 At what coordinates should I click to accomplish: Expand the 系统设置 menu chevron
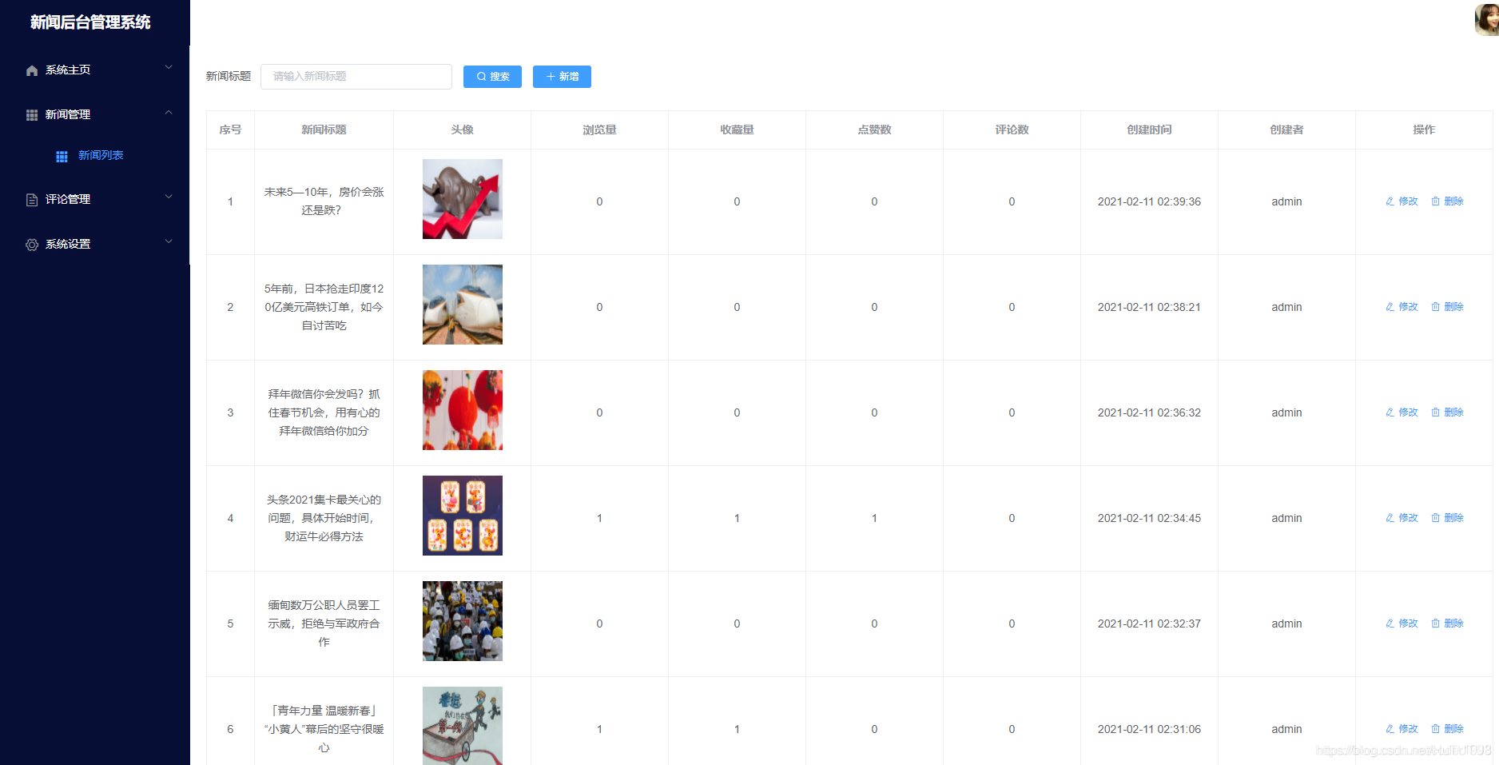click(169, 242)
